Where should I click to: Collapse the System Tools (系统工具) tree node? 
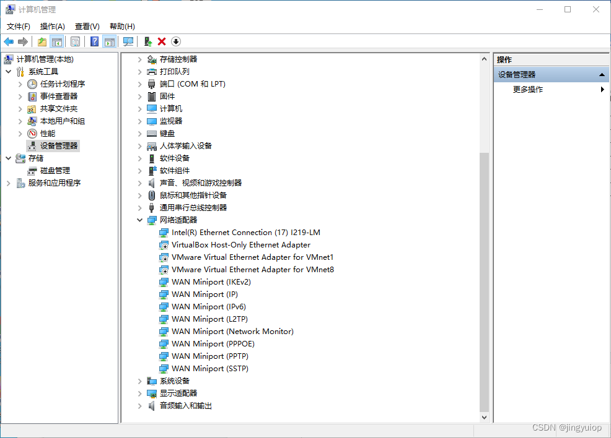click(x=9, y=72)
